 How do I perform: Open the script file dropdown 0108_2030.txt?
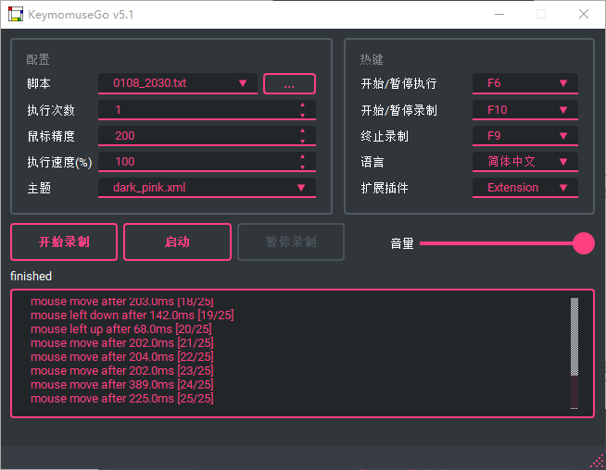pyautogui.click(x=178, y=83)
